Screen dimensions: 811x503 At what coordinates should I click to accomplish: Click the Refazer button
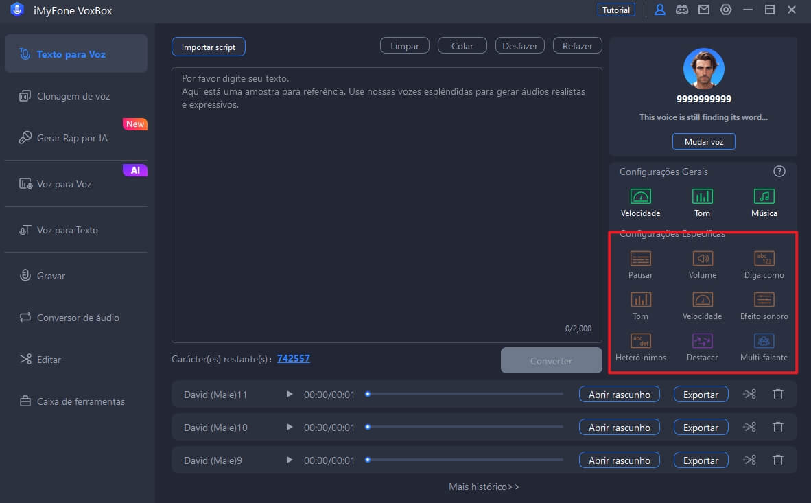click(x=577, y=45)
